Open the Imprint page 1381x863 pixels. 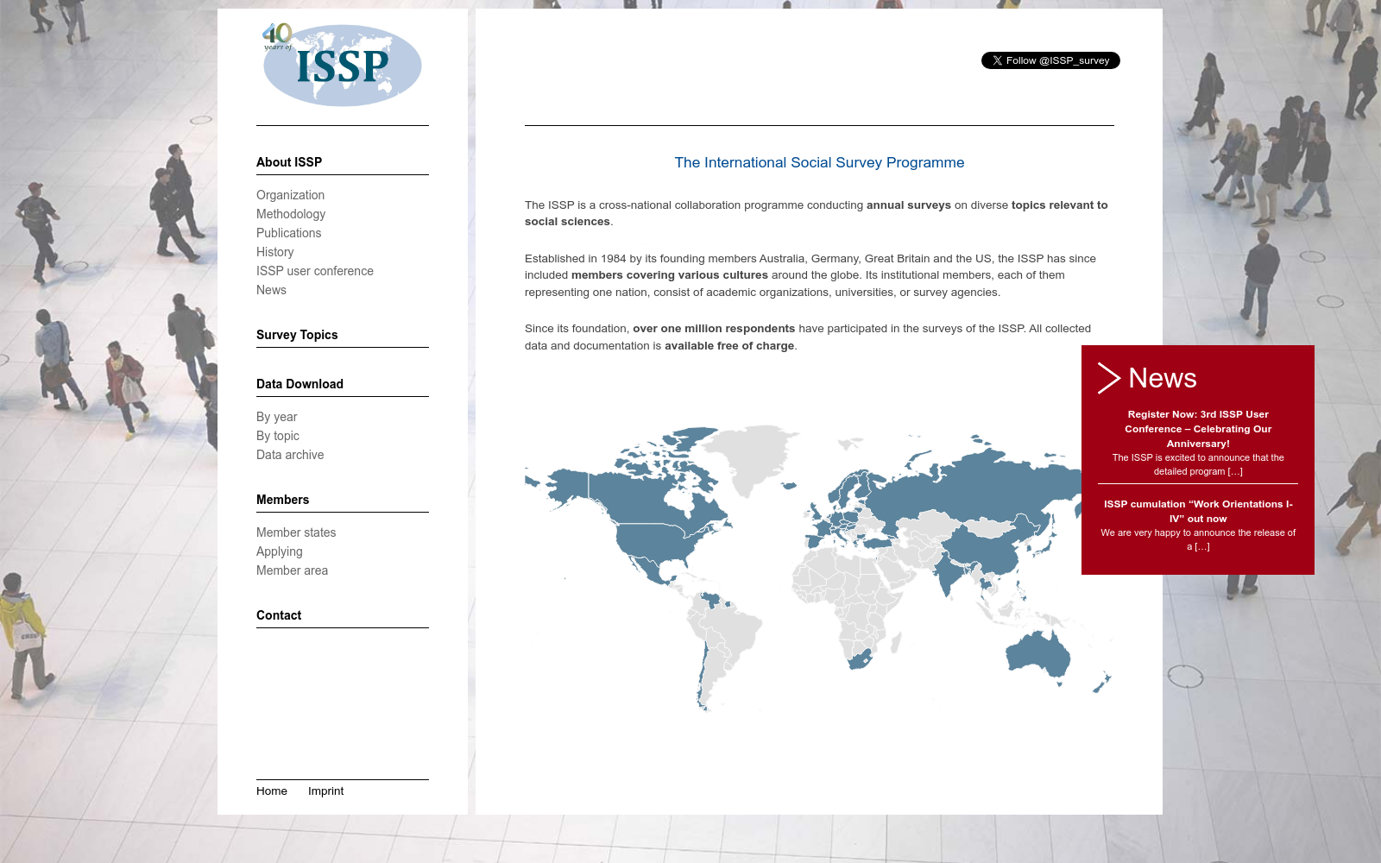pos(325,791)
